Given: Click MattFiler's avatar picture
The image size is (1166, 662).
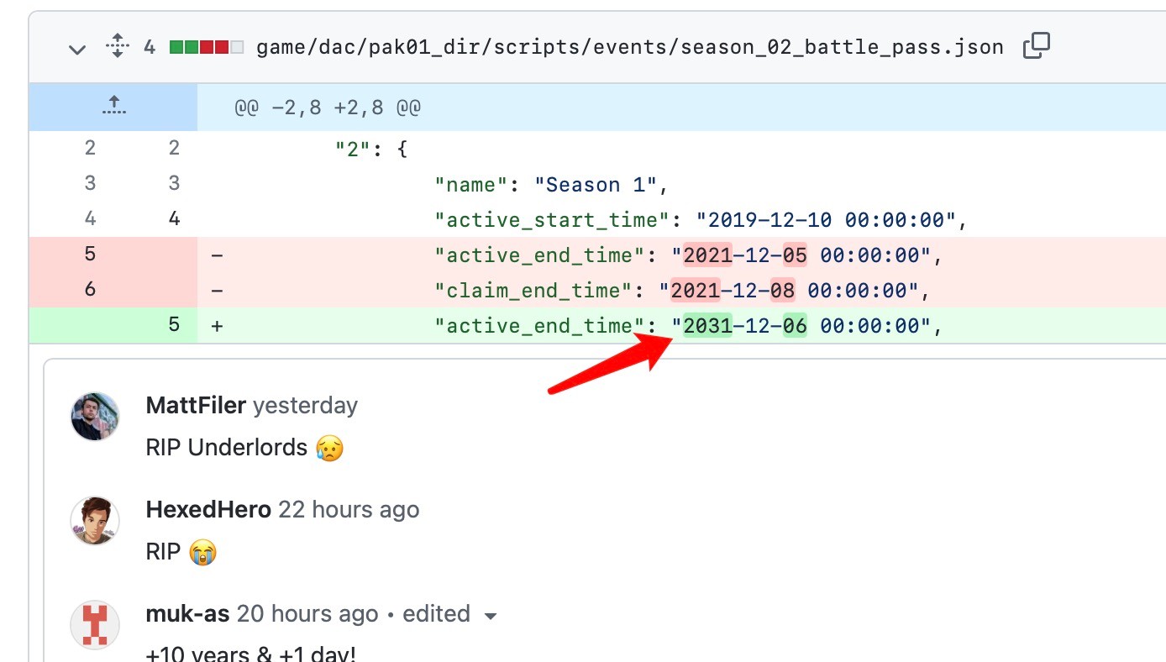Looking at the screenshot, I should point(95,416).
